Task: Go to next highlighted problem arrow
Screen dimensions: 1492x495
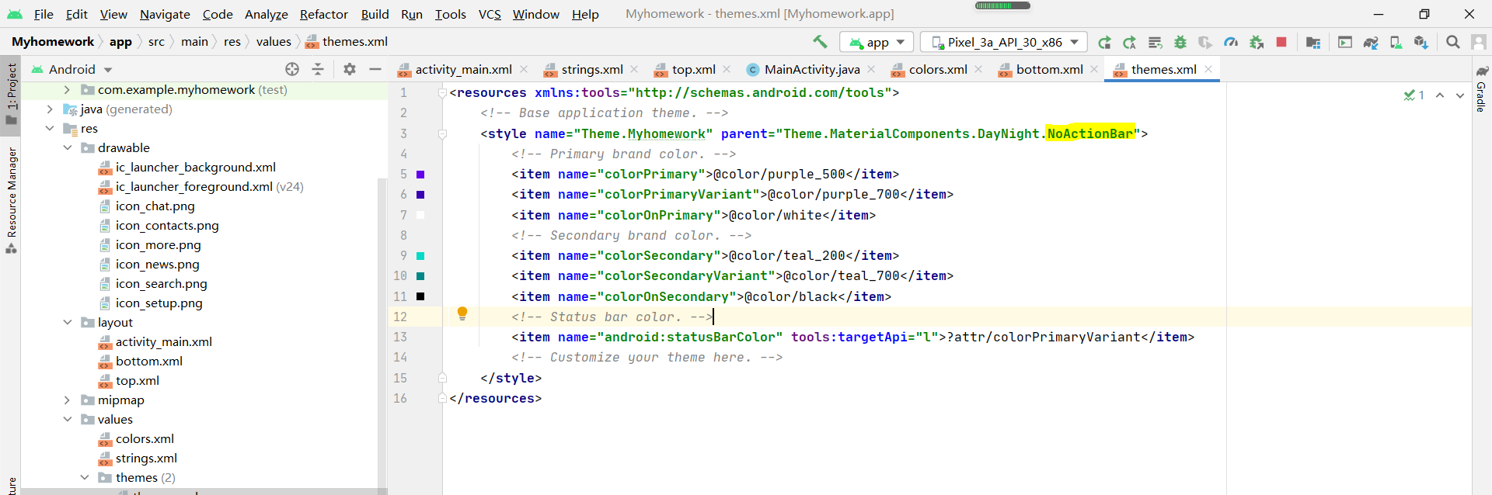Action: pos(1460,95)
